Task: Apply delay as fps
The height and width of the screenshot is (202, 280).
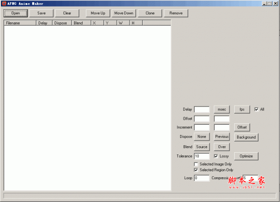Action: click(242, 109)
